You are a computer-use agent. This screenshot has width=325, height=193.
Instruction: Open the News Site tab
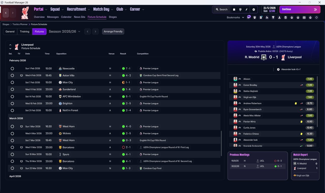pos(79,17)
